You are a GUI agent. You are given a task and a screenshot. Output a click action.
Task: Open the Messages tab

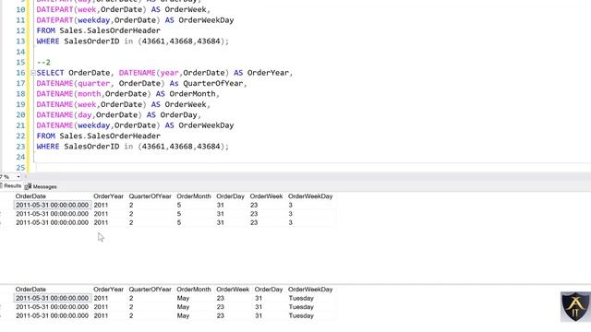41,186
